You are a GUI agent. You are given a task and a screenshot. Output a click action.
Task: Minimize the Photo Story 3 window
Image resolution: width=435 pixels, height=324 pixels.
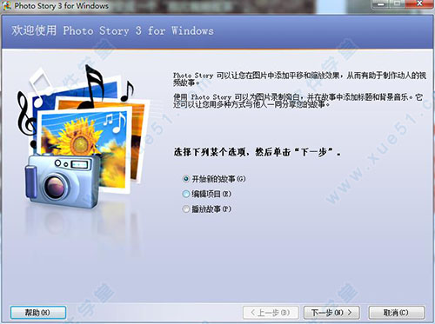point(380,4)
